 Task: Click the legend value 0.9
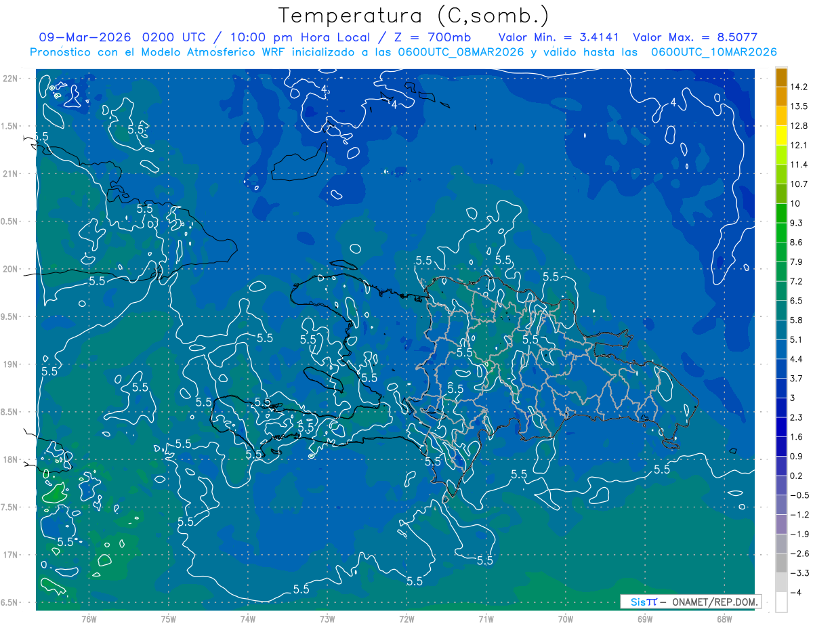click(797, 457)
